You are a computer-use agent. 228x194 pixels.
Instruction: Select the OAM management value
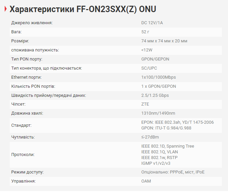pos(146,181)
